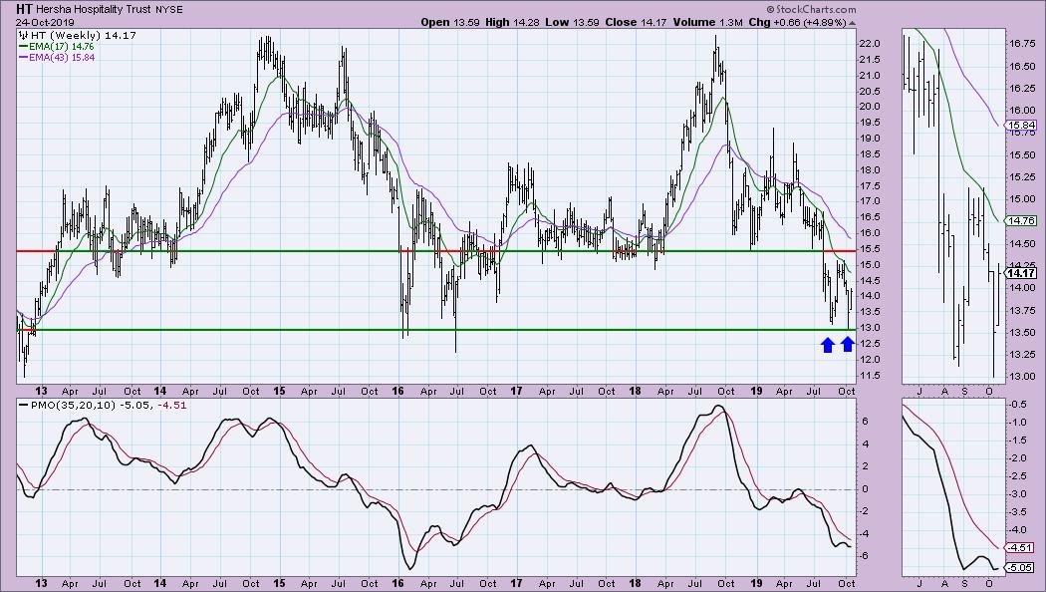Screen dimensions: 1046x592
Task: Click the boxed 14.17 last-price tag
Action: 1021,272
